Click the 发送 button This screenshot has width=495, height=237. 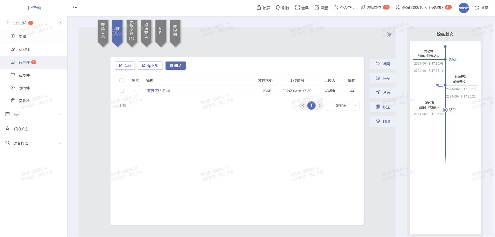pyautogui.click(x=383, y=93)
